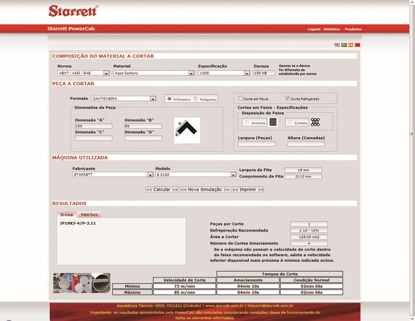Expand the Especificação dropdown showing 1005
415x321 pixels.
pyautogui.click(x=224, y=73)
